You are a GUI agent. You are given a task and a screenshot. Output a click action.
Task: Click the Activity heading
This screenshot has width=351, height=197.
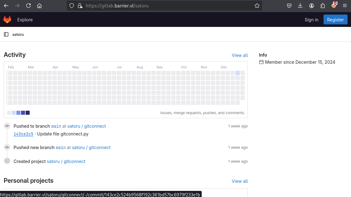point(15,55)
